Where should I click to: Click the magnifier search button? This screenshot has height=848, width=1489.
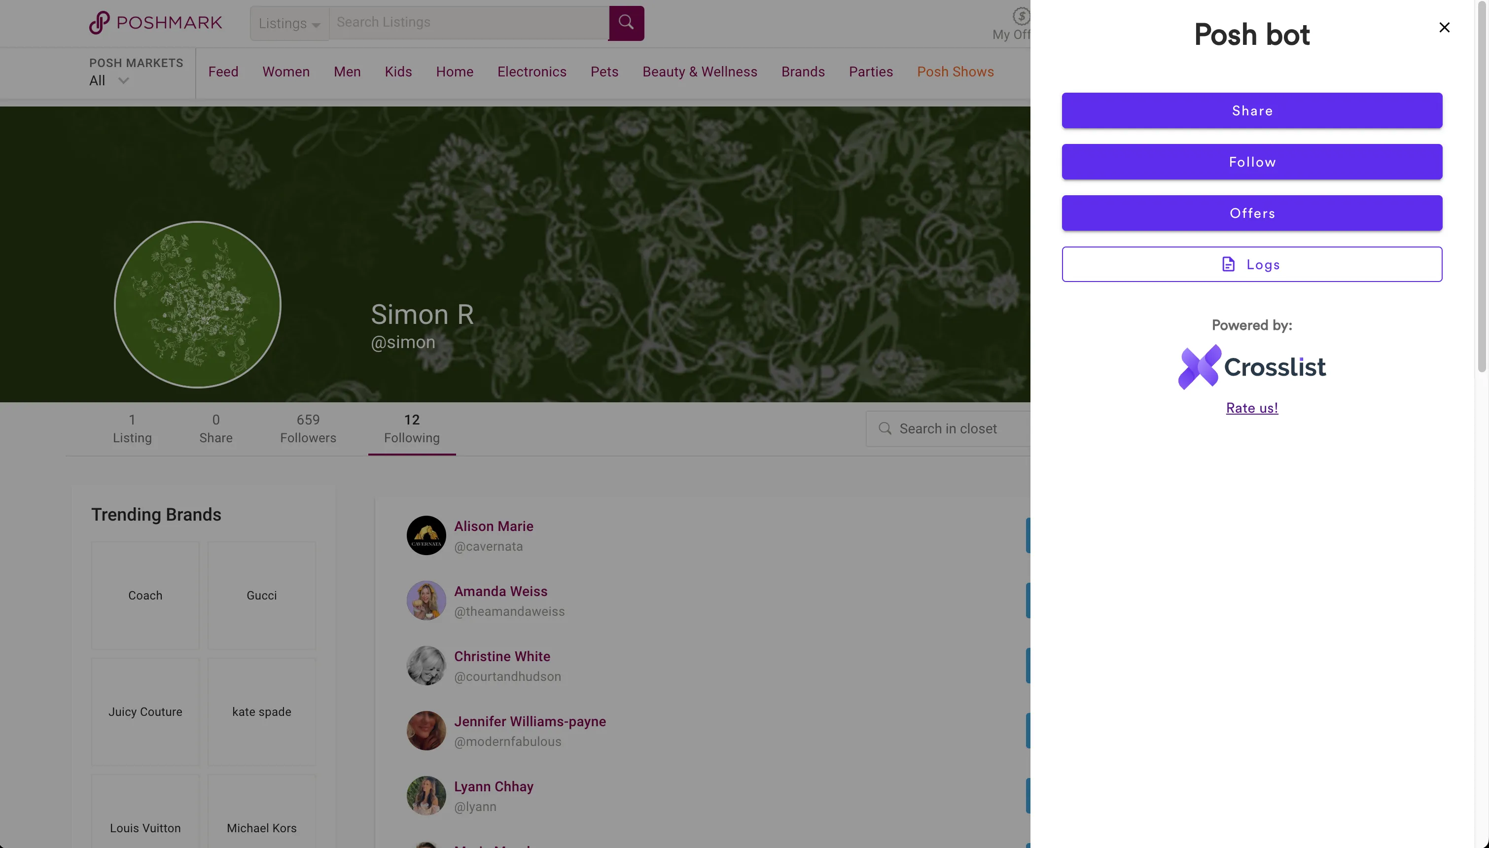[x=626, y=23]
